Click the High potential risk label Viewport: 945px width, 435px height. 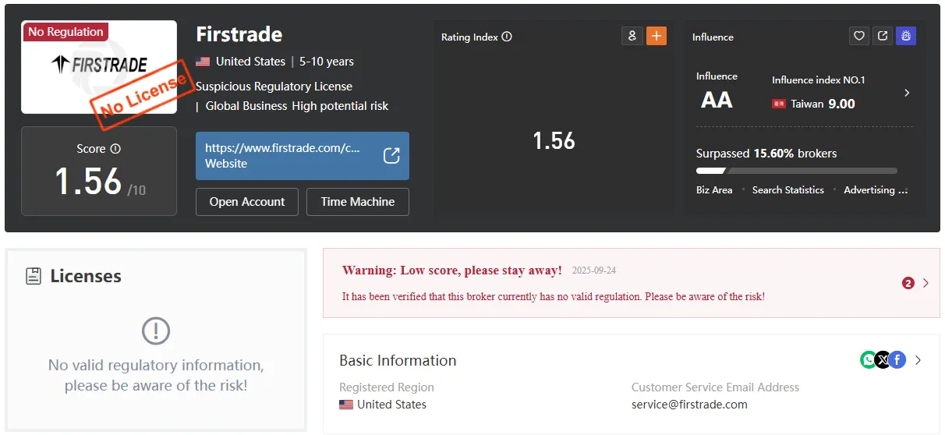click(340, 105)
